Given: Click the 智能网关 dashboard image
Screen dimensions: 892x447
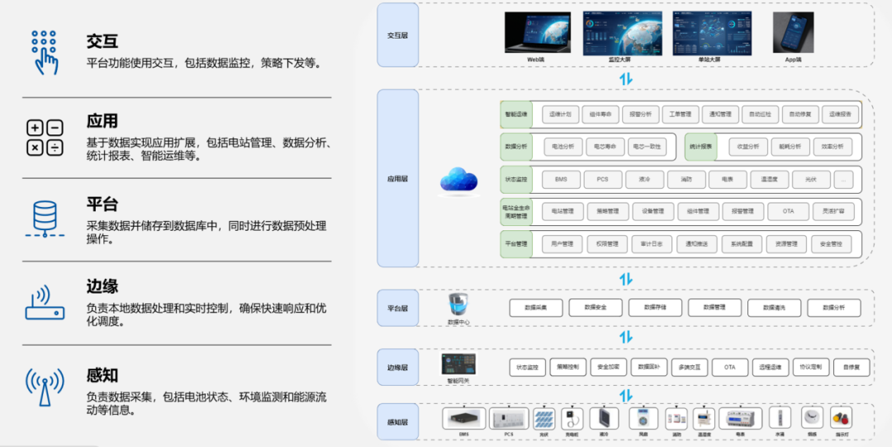Looking at the screenshot, I should pos(458,364).
